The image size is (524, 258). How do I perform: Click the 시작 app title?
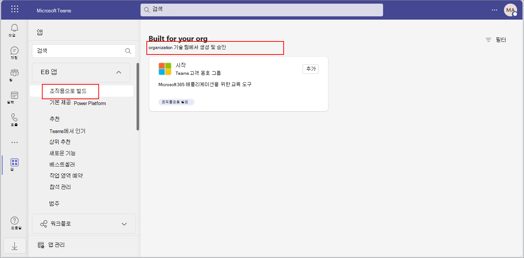tap(181, 65)
